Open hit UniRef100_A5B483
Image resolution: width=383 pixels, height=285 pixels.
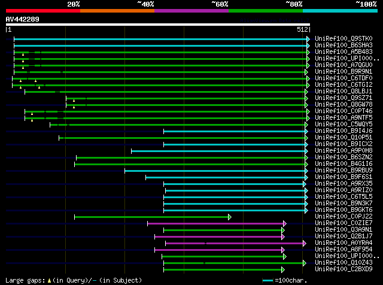coord(344,52)
